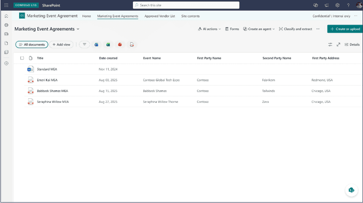The image size is (363, 203).
Task: Open the Seraphina Willow MEA document
Action: click(53, 101)
